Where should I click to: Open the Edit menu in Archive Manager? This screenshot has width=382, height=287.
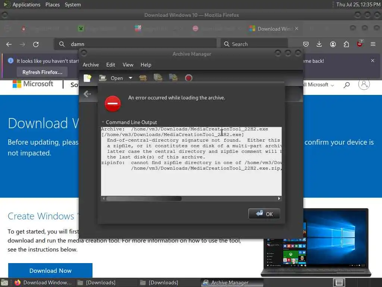pyautogui.click(x=110, y=65)
